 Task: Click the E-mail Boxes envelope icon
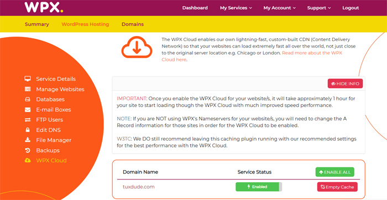tap(28, 110)
